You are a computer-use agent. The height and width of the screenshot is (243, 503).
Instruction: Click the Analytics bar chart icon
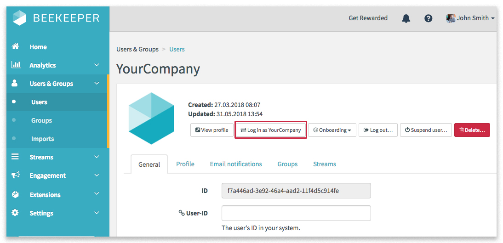(16, 65)
